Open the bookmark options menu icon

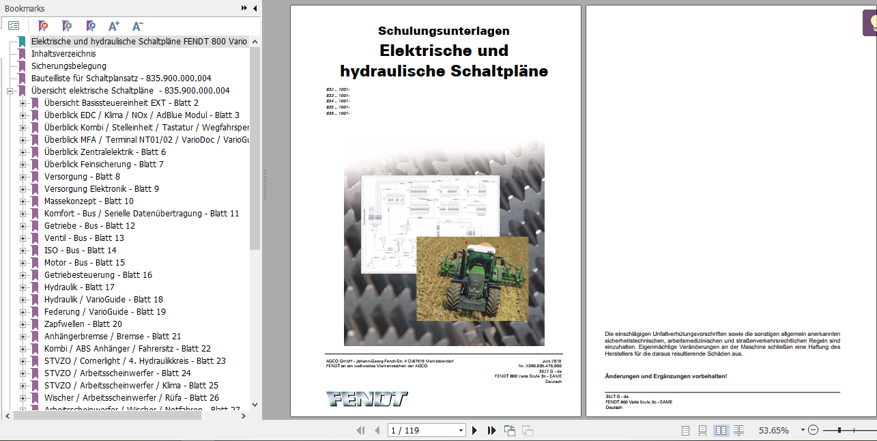tap(14, 26)
